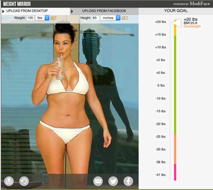
Task: Click the ModiFace logo
Action: pos(200,4)
